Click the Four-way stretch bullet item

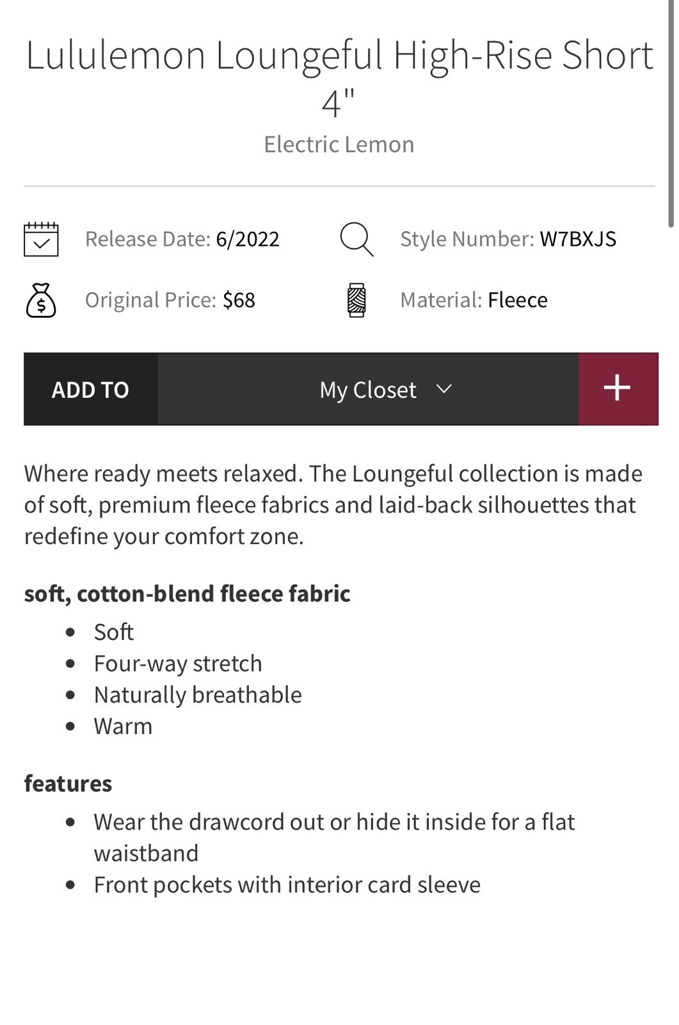click(x=178, y=664)
